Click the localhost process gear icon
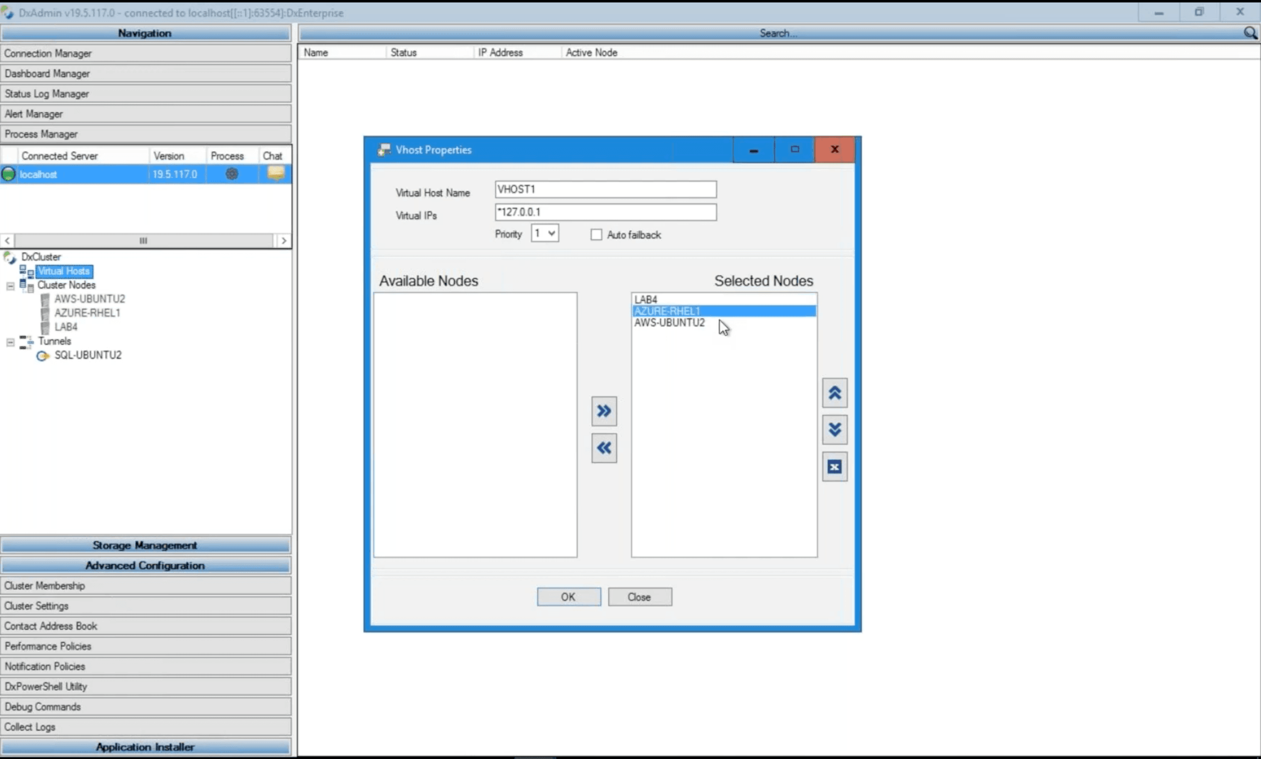This screenshot has width=1261, height=759. click(232, 174)
